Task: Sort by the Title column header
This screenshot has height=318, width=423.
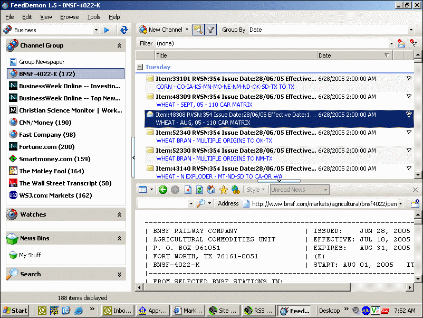Action: coord(236,55)
